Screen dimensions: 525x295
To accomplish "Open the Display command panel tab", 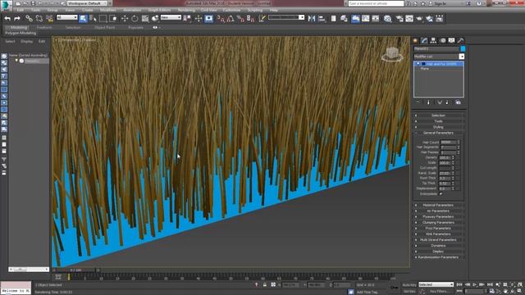I will pyautogui.click(x=452, y=40).
